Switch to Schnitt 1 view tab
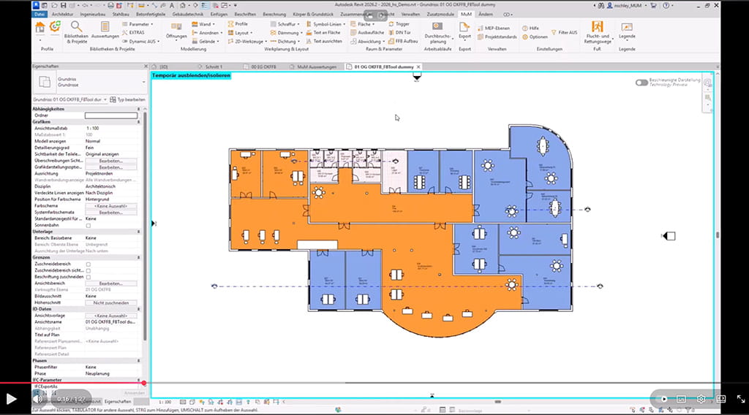Viewport: 749px width, 415px height. pyautogui.click(x=214, y=66)
